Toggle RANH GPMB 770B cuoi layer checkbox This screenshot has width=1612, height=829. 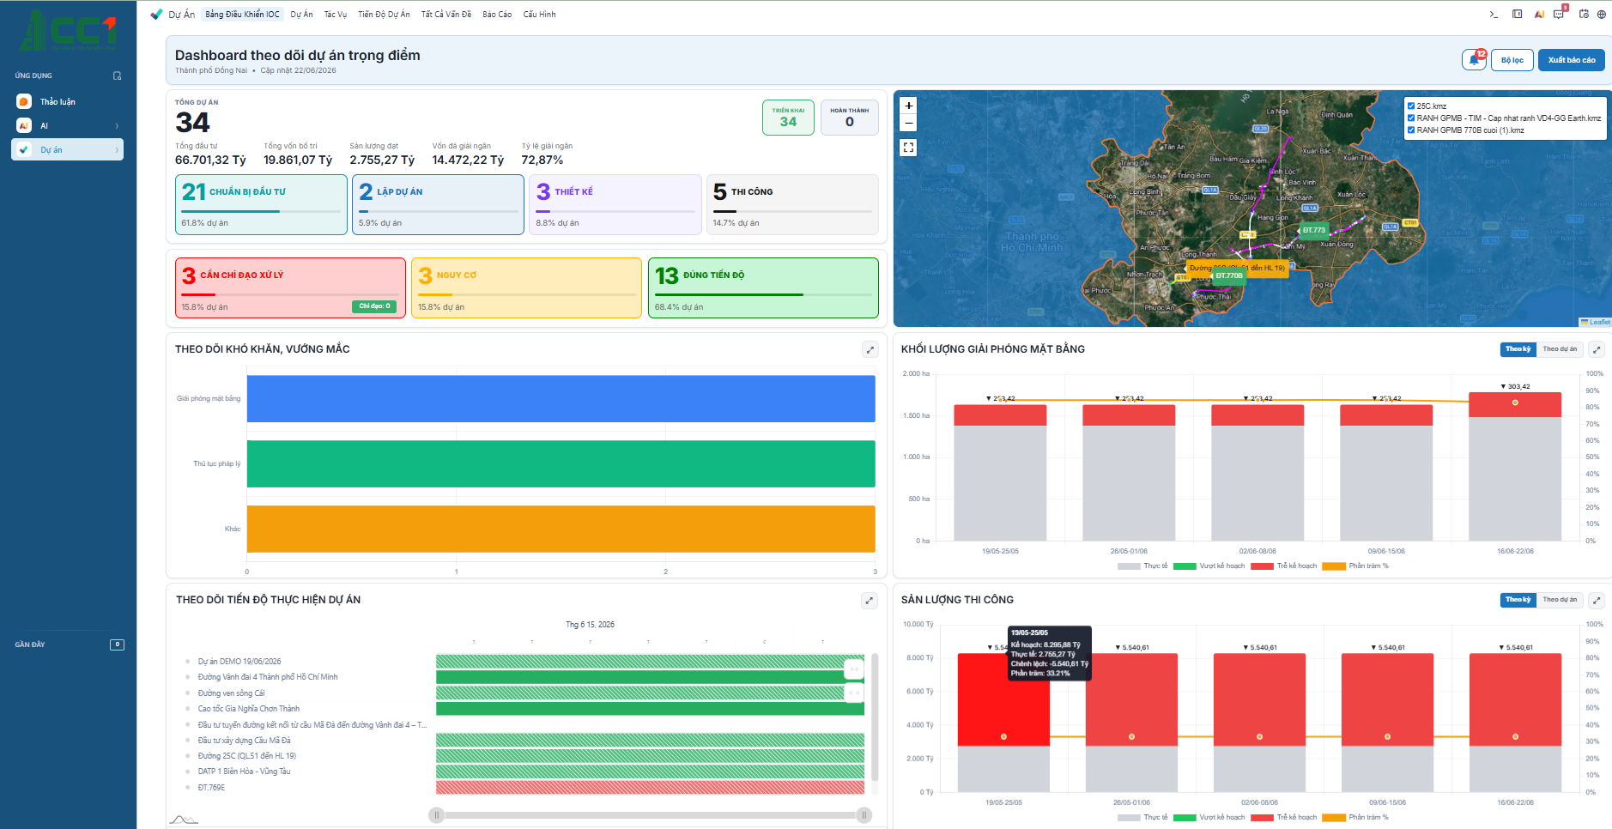pyautogui.click(x=1410, y=130)
